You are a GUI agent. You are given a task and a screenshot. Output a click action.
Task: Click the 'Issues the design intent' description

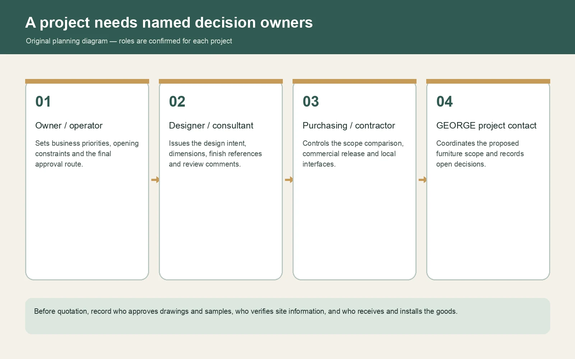216,154
